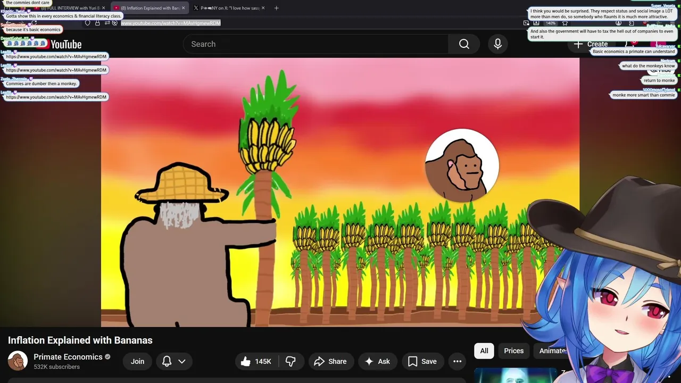Save the video with Save button

pos(422,361)
